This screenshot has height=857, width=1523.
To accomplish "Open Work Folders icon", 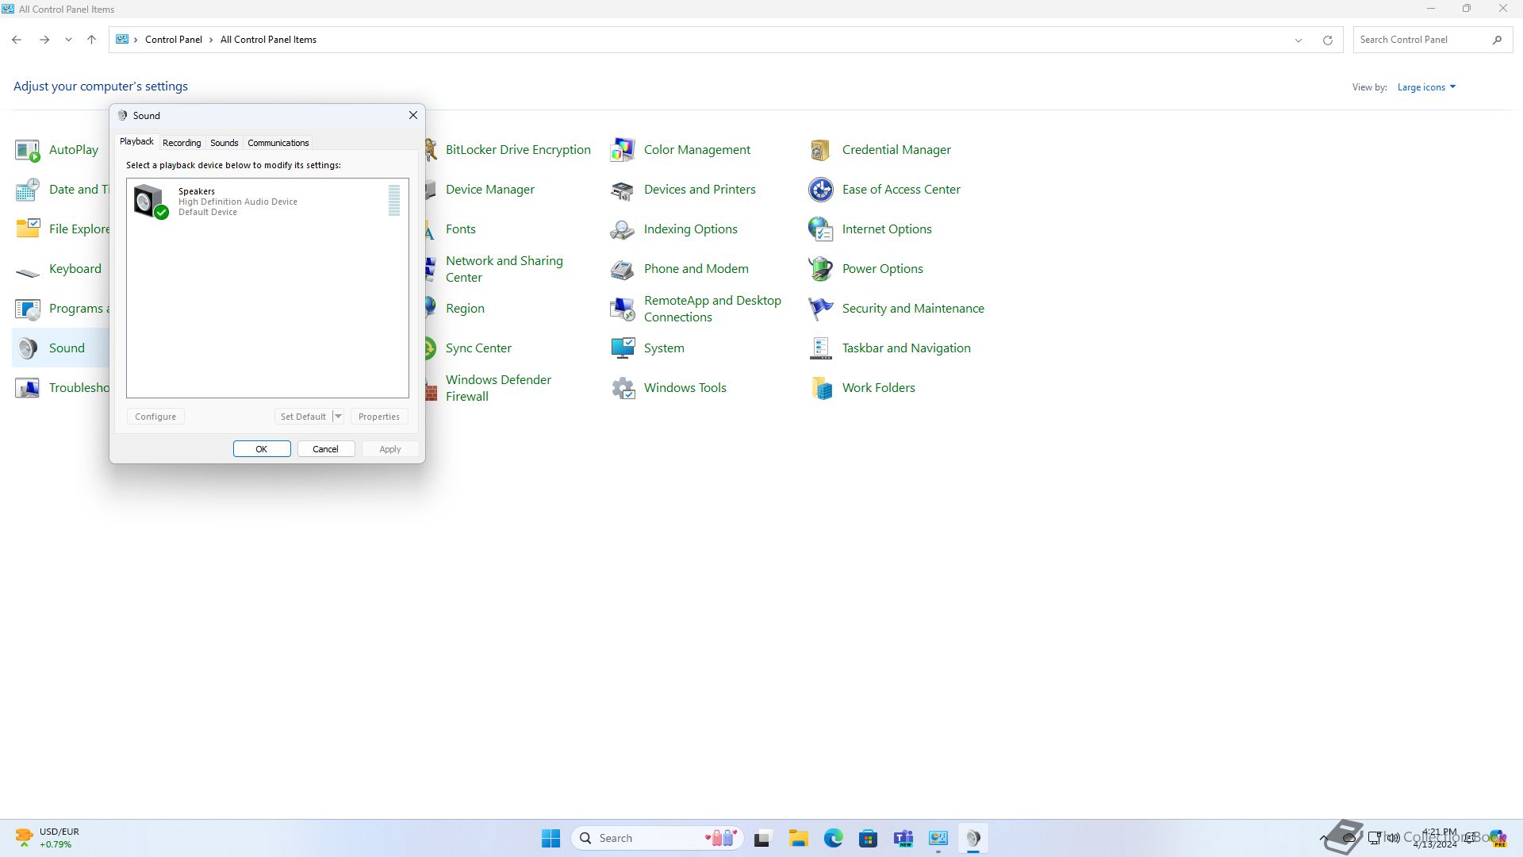I will (821, 388).
